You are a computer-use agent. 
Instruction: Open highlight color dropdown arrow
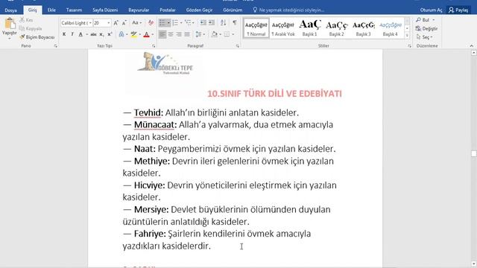[140, 34]
